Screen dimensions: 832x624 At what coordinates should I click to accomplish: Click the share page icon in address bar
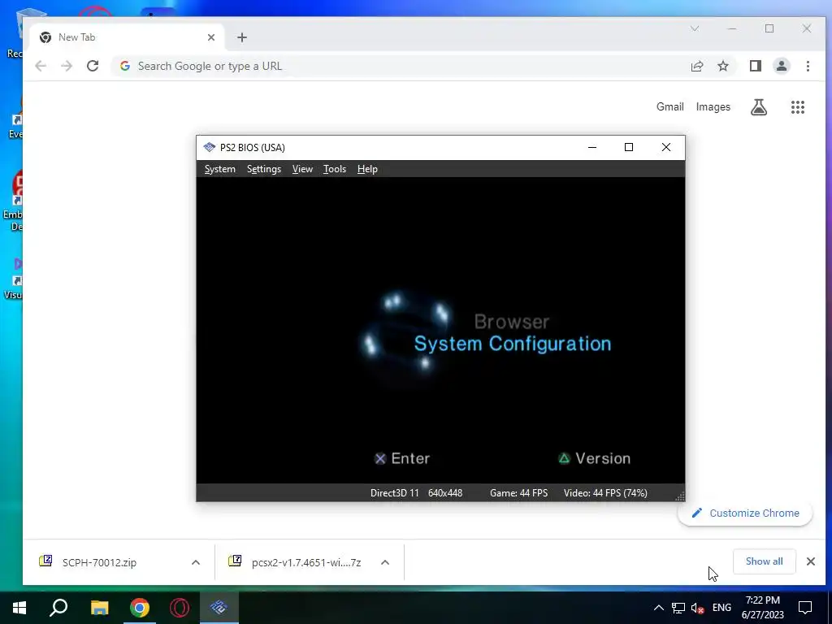click(696, 66)
